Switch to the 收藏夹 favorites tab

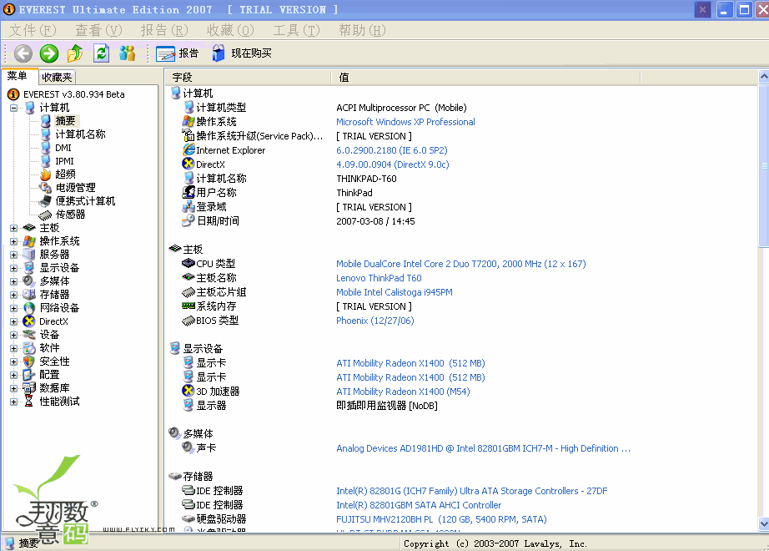[57, 77]
